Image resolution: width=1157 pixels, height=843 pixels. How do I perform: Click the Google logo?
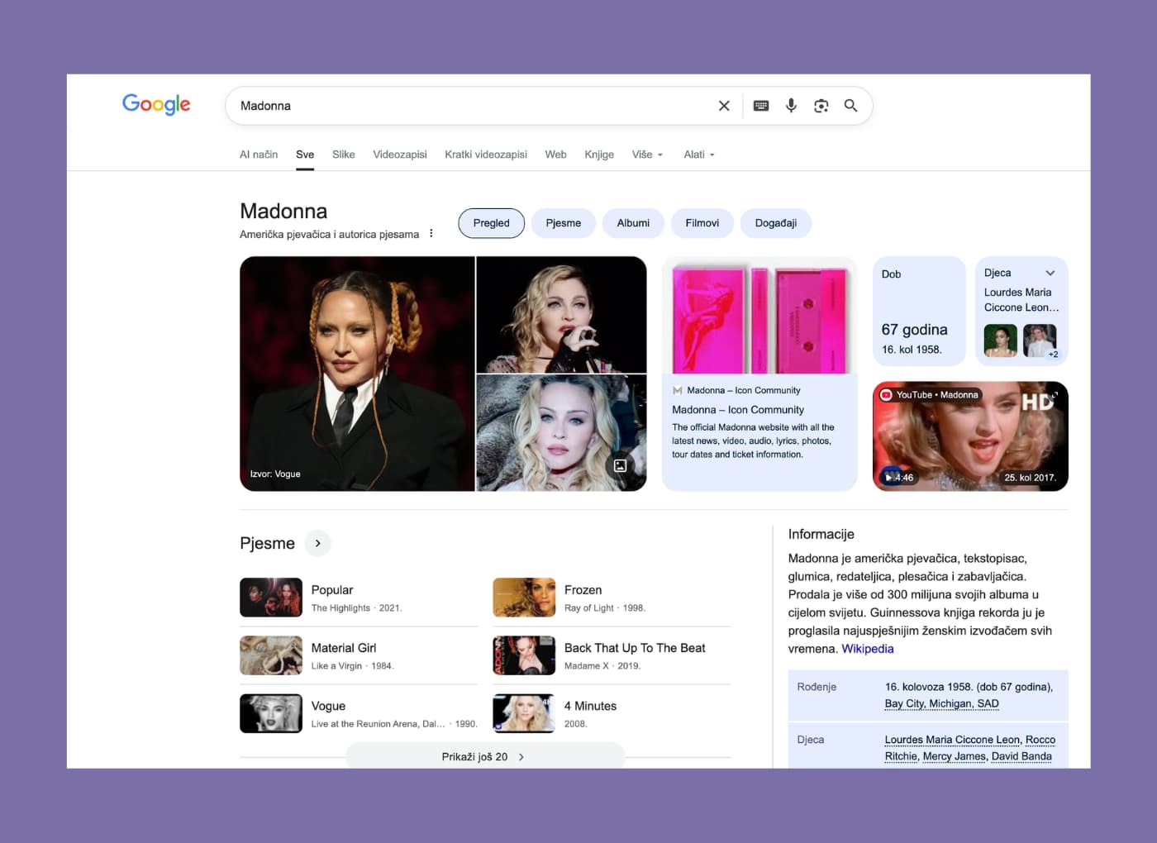(156, 104)
